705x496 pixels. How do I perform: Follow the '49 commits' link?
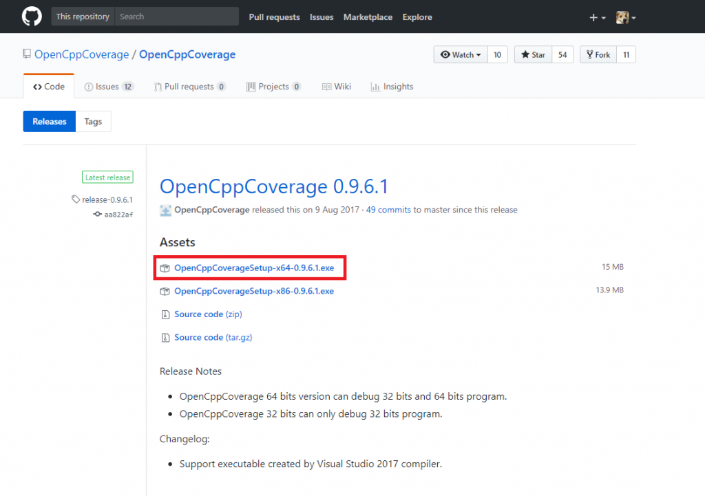(388, 210)
